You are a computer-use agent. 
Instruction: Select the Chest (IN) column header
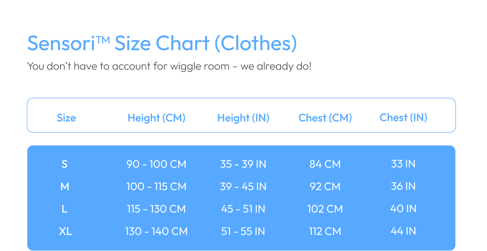point(403,117)
